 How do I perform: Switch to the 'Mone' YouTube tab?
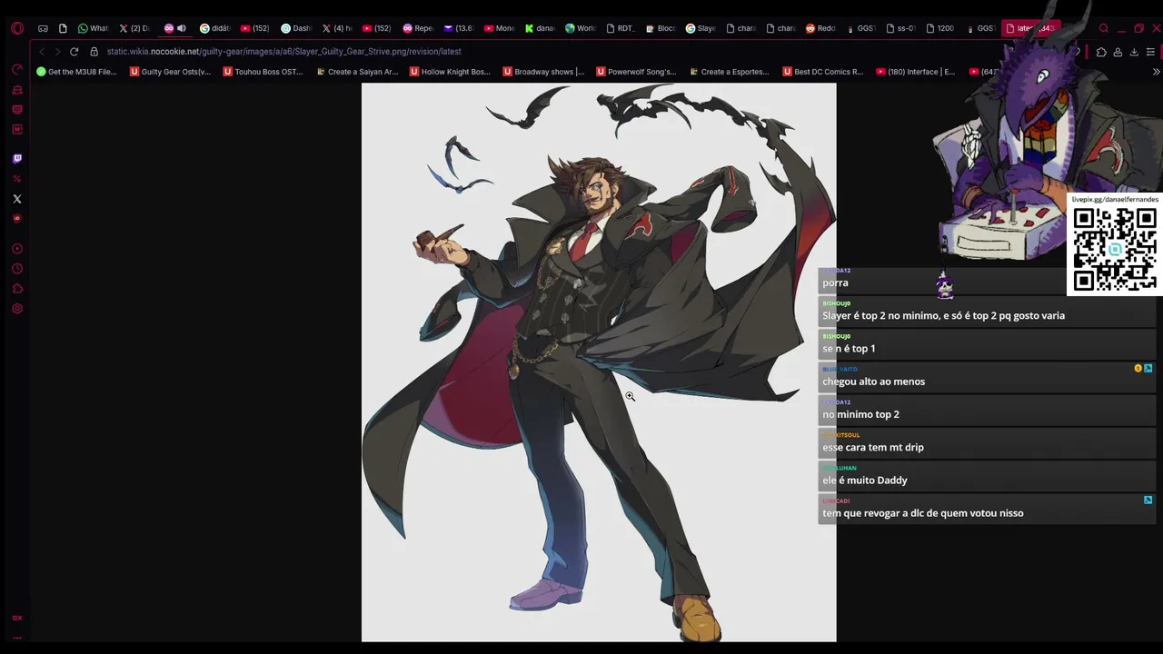pos(500,28)
